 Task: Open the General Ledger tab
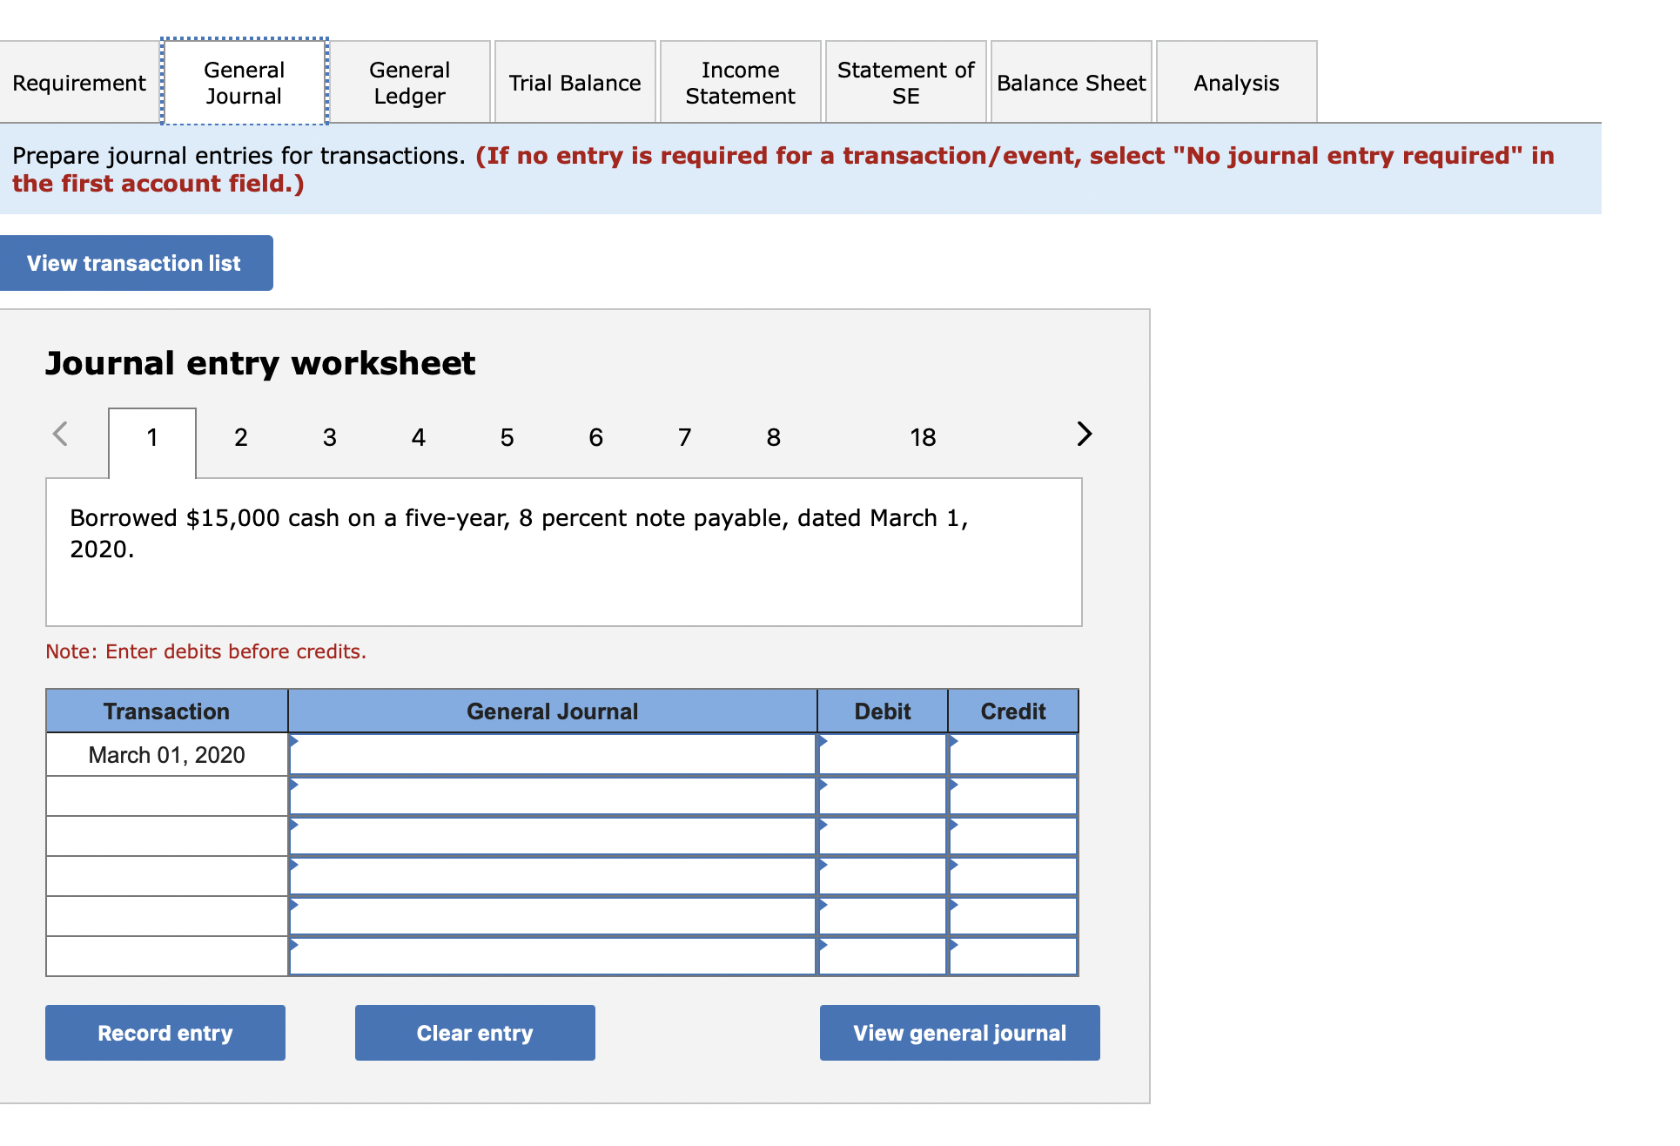[x=409, y=83]
